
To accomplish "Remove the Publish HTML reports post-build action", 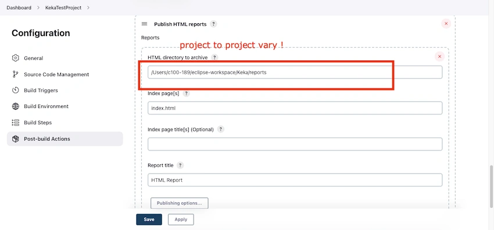I will click(x=446, y=24).
